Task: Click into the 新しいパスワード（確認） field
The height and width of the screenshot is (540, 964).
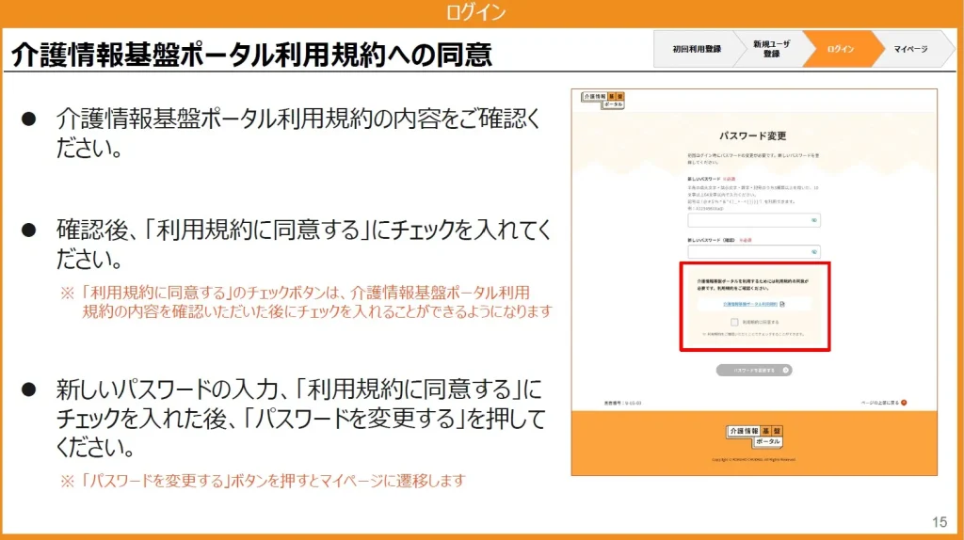Action: 748,252
